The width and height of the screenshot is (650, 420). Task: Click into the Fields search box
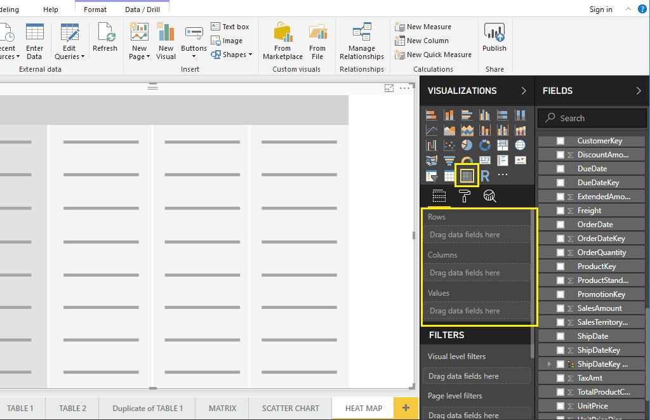pyautogui.click(x=592, y=118)
